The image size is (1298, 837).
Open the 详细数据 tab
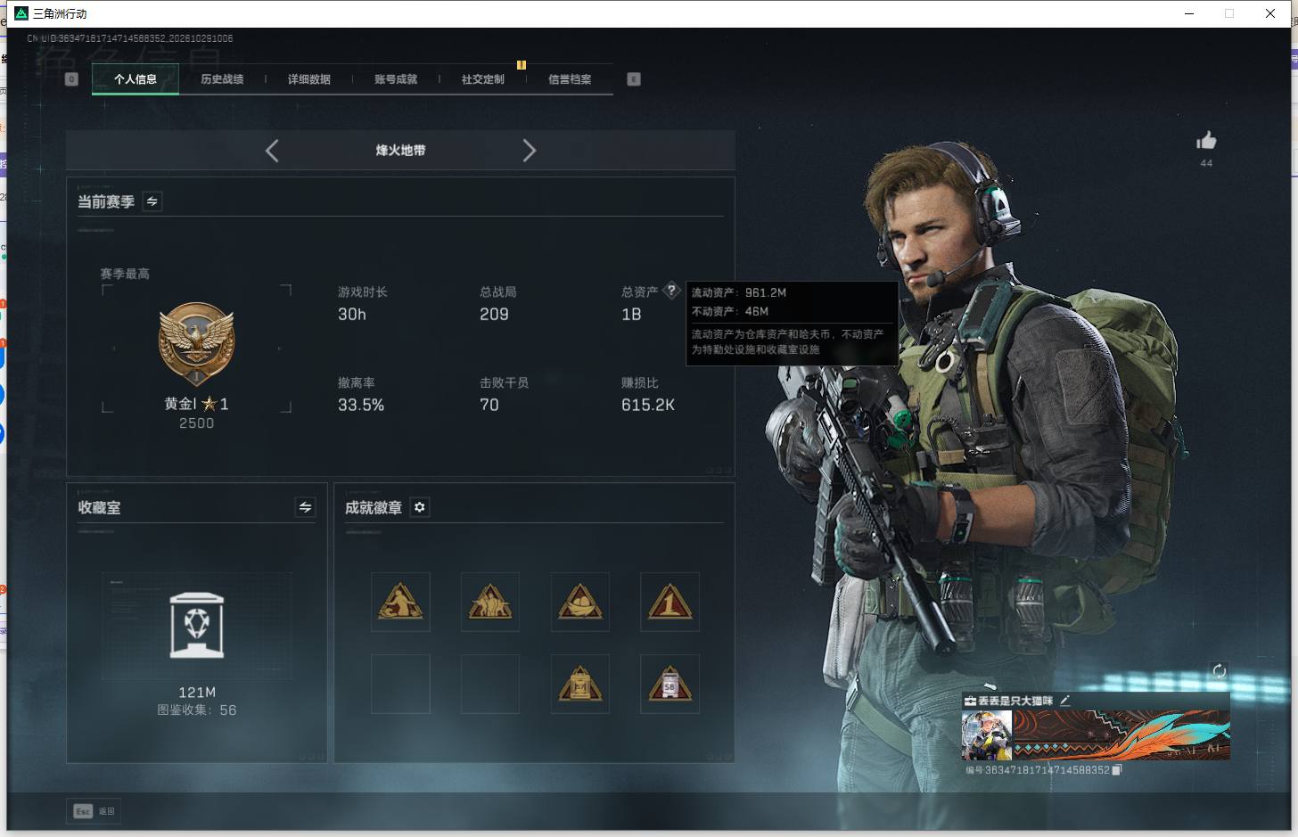tap(309, 79)
